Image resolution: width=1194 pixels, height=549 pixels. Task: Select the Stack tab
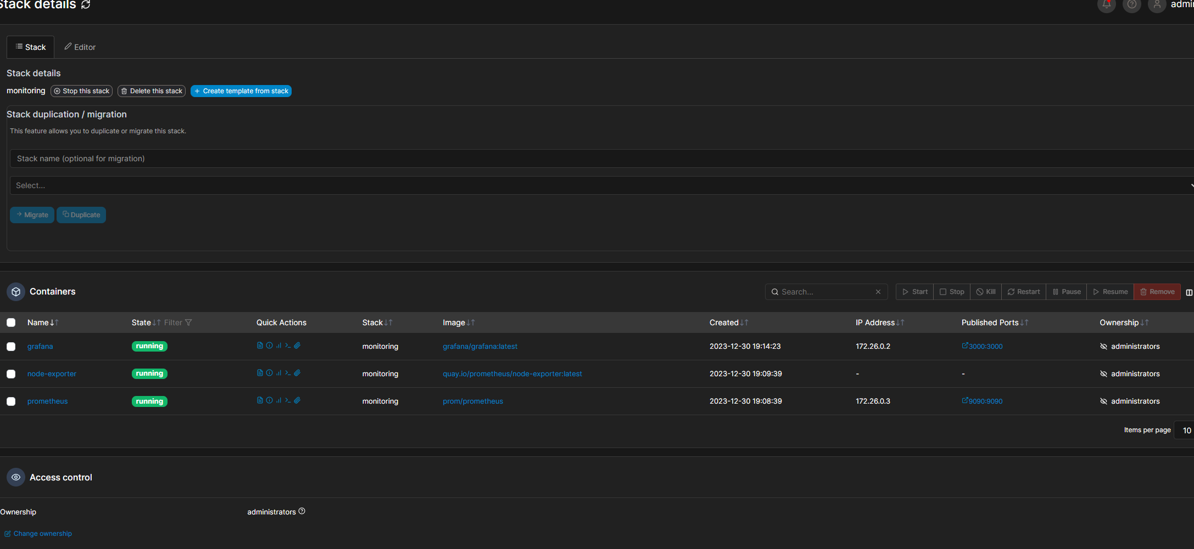[31, 47]
